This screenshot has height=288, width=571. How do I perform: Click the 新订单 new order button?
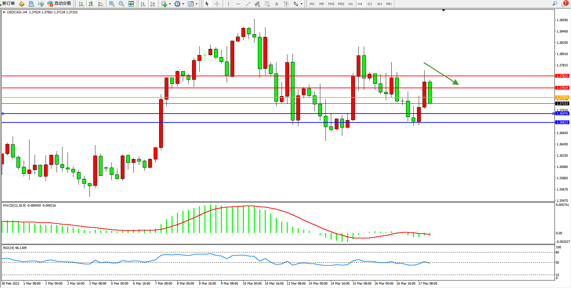click(8, 4)
